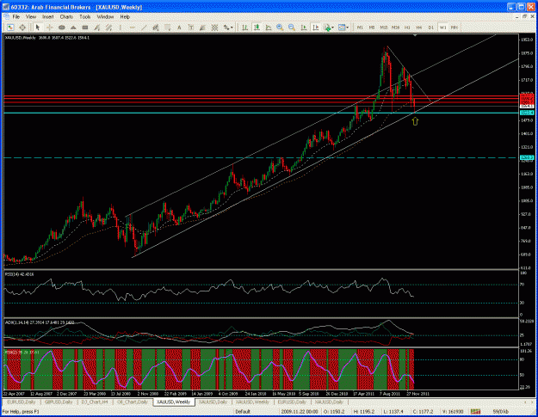Click the RSI(14) indicator label
This screenshot has width=538, height=417.
tap(19, 274)
